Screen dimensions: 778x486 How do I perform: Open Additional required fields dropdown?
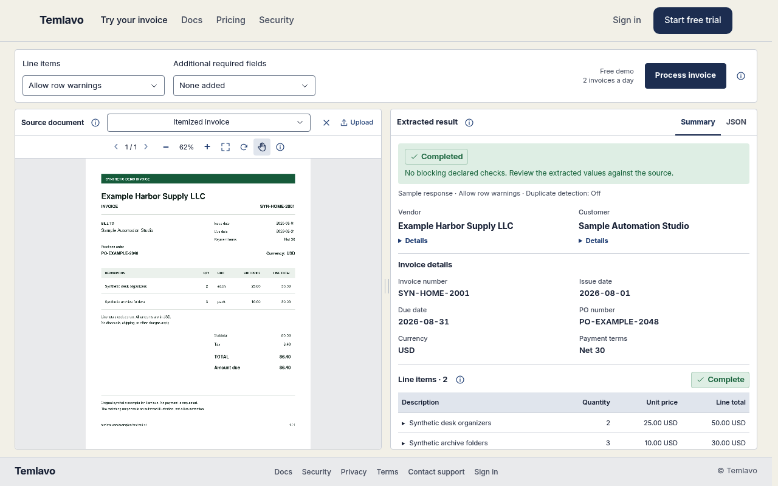[244, 86]
